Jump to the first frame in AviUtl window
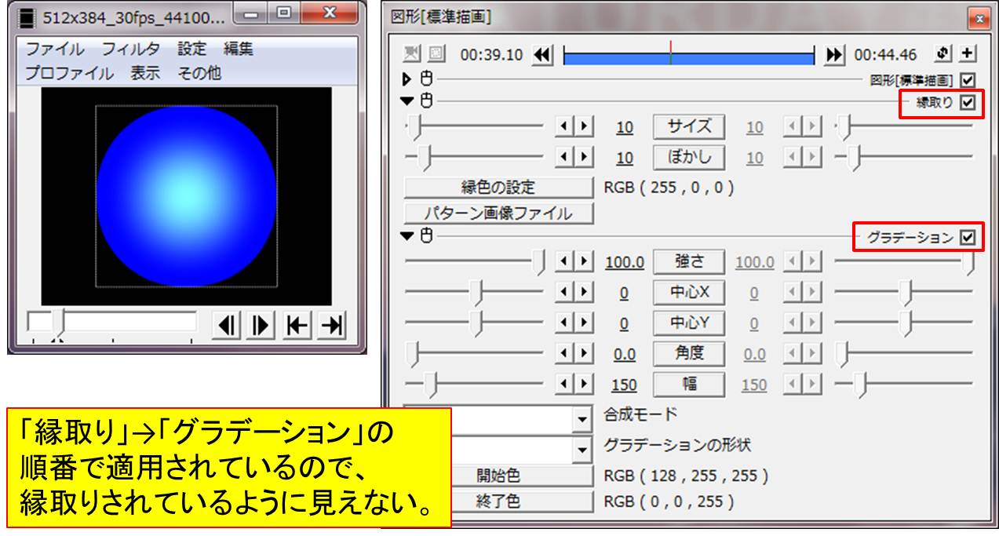999x536 pixels. point(297,324)
